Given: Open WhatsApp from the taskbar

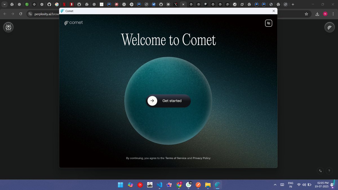Looking at the screenshot, I should pos(188,185).
